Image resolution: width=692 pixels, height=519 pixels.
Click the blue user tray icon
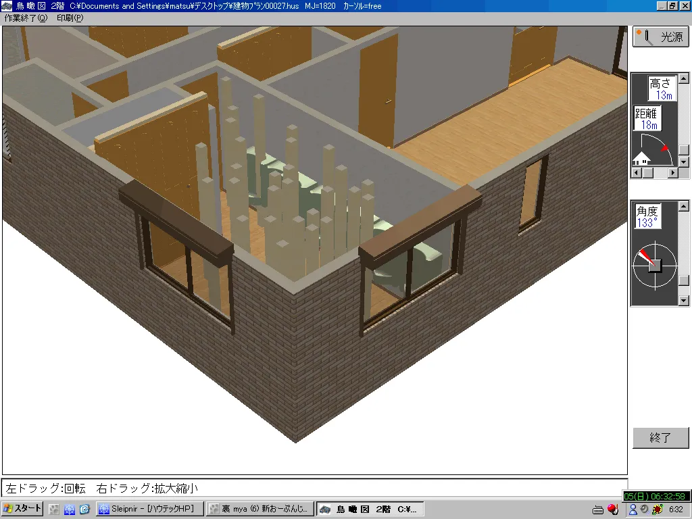[x=633, y=510]
